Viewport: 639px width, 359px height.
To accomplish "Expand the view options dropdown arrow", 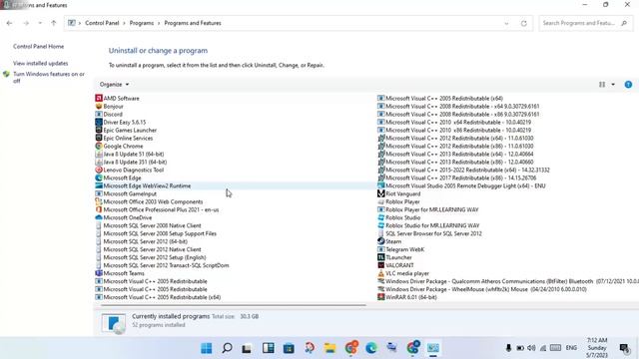I will (613, 84).
